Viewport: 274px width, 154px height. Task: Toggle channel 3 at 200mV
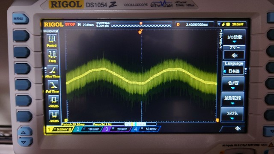[x=116, y=129]
